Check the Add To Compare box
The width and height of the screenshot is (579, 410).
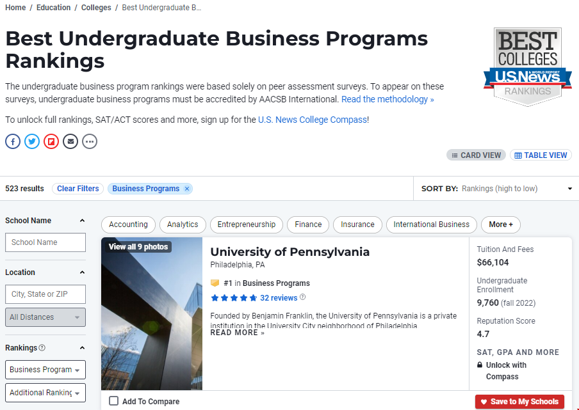(x=114, y=401)
